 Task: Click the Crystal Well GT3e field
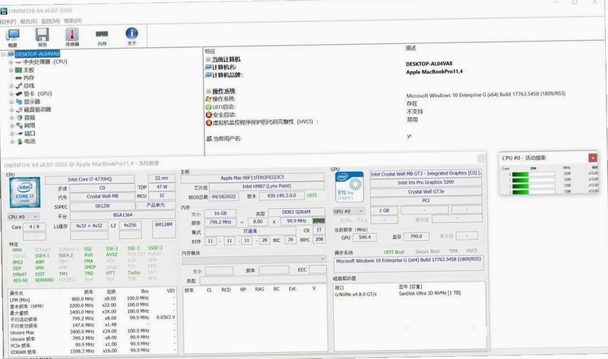pyautogui.click(x=426, y=192)
